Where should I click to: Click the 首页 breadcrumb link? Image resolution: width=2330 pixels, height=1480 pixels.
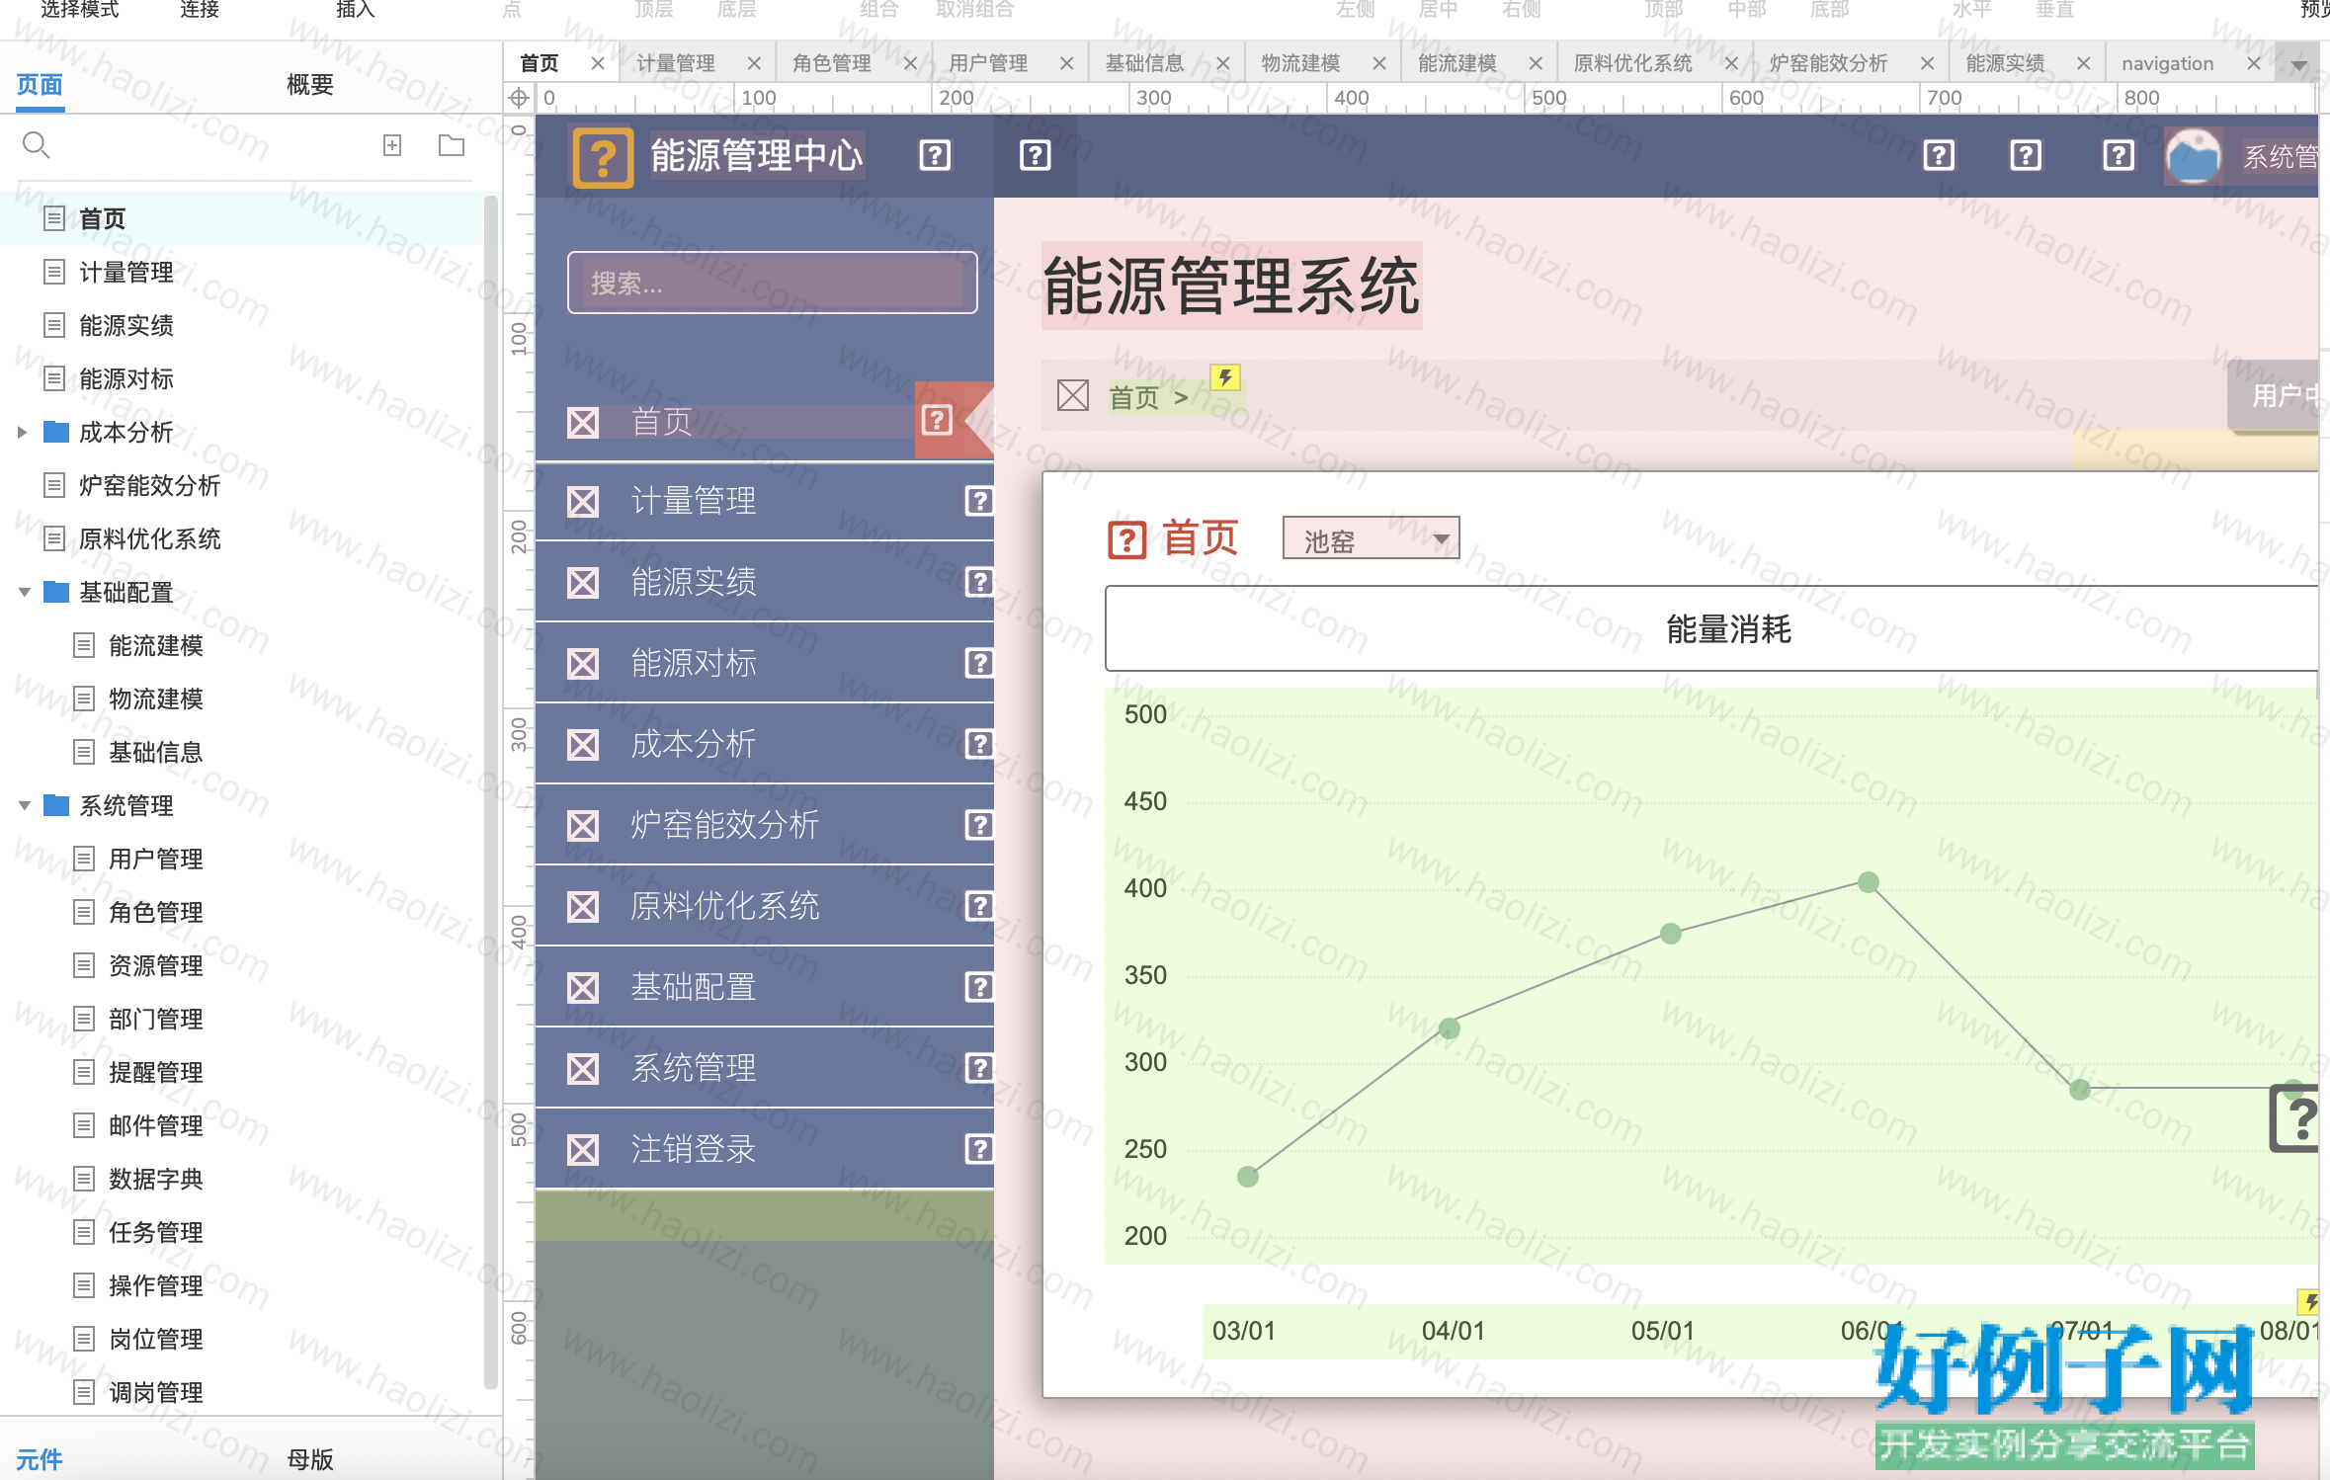pos(1134,398)
